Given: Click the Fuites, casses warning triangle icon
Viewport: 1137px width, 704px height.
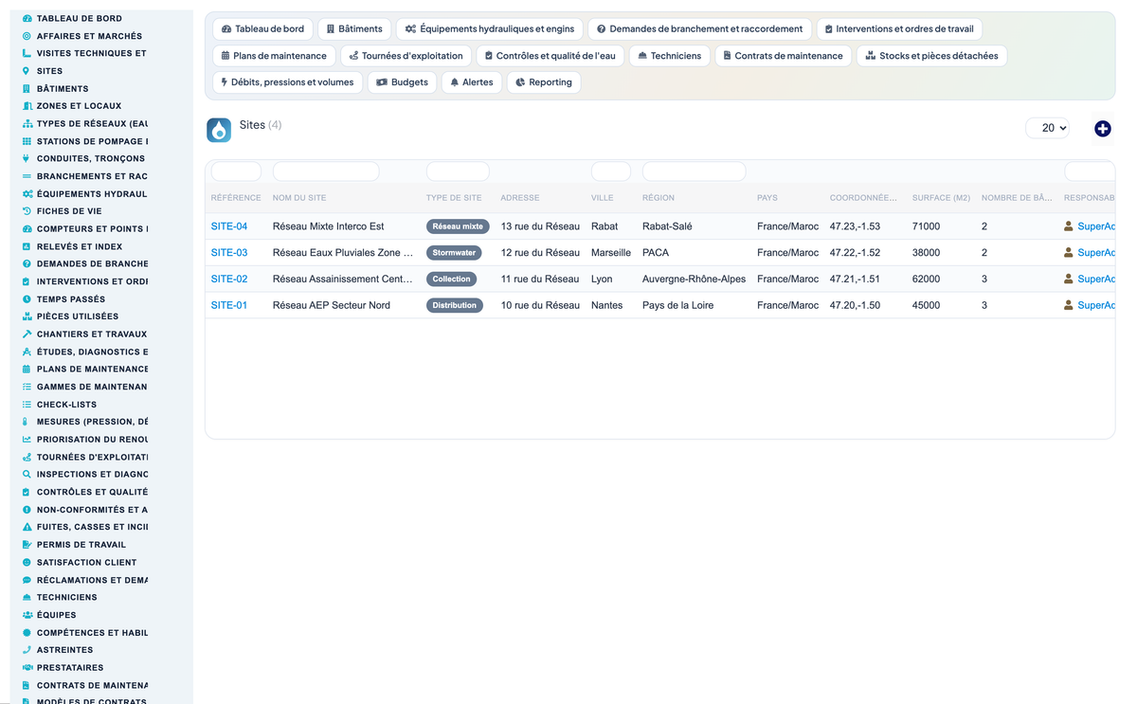Looking at the screenshot, I should [27, 527].
